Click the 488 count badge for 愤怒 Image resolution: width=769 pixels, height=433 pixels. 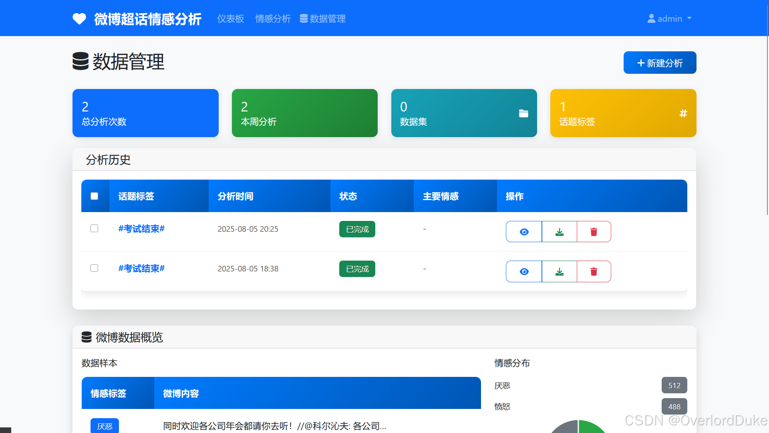(x=674, y=407)
